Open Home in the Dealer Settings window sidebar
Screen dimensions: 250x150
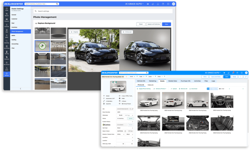(x=7, y=9)
